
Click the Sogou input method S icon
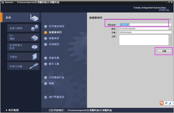pyautogui.click(x=162, y=103)
